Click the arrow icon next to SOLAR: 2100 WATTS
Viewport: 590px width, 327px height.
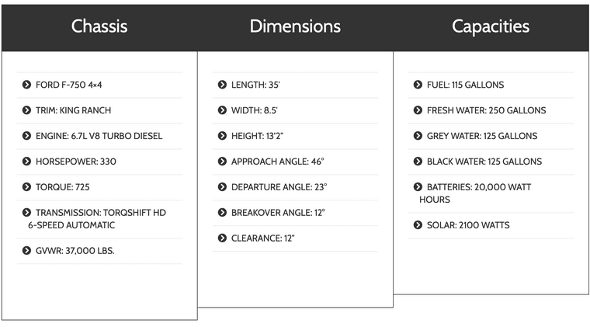pyautogui.click(x=418, y=225)
